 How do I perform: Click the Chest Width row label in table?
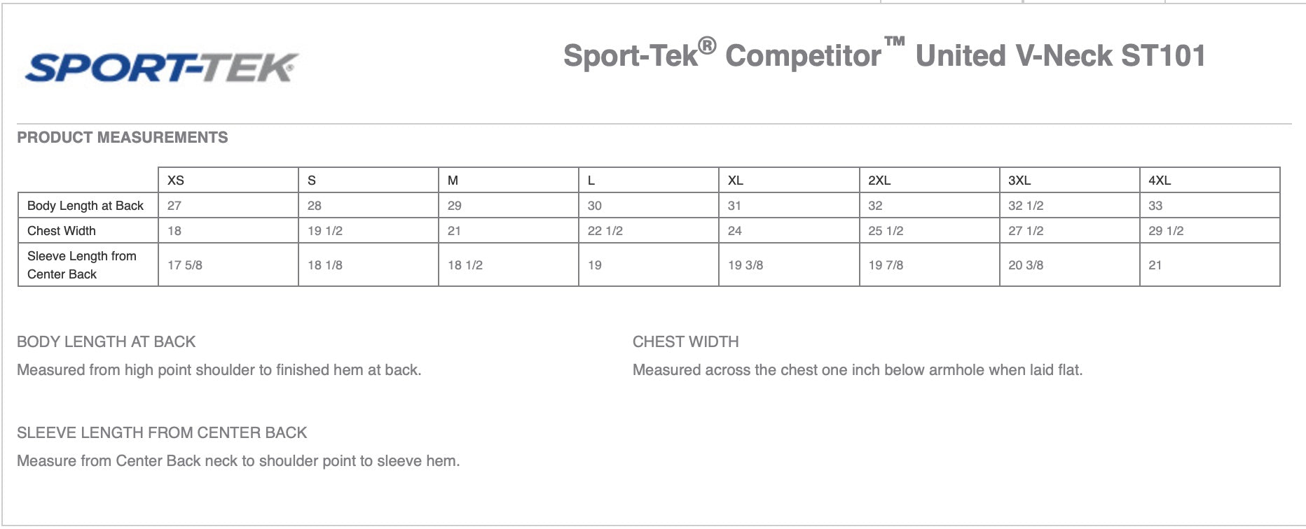[62, 231]
